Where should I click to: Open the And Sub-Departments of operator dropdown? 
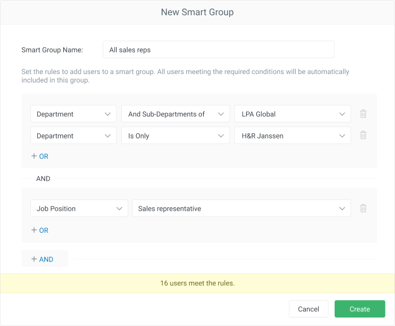[x=175, y=114]
